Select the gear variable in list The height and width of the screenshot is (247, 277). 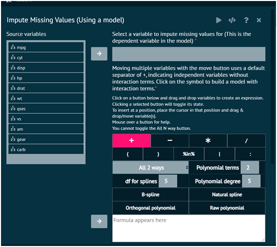[x=46, y=139]
